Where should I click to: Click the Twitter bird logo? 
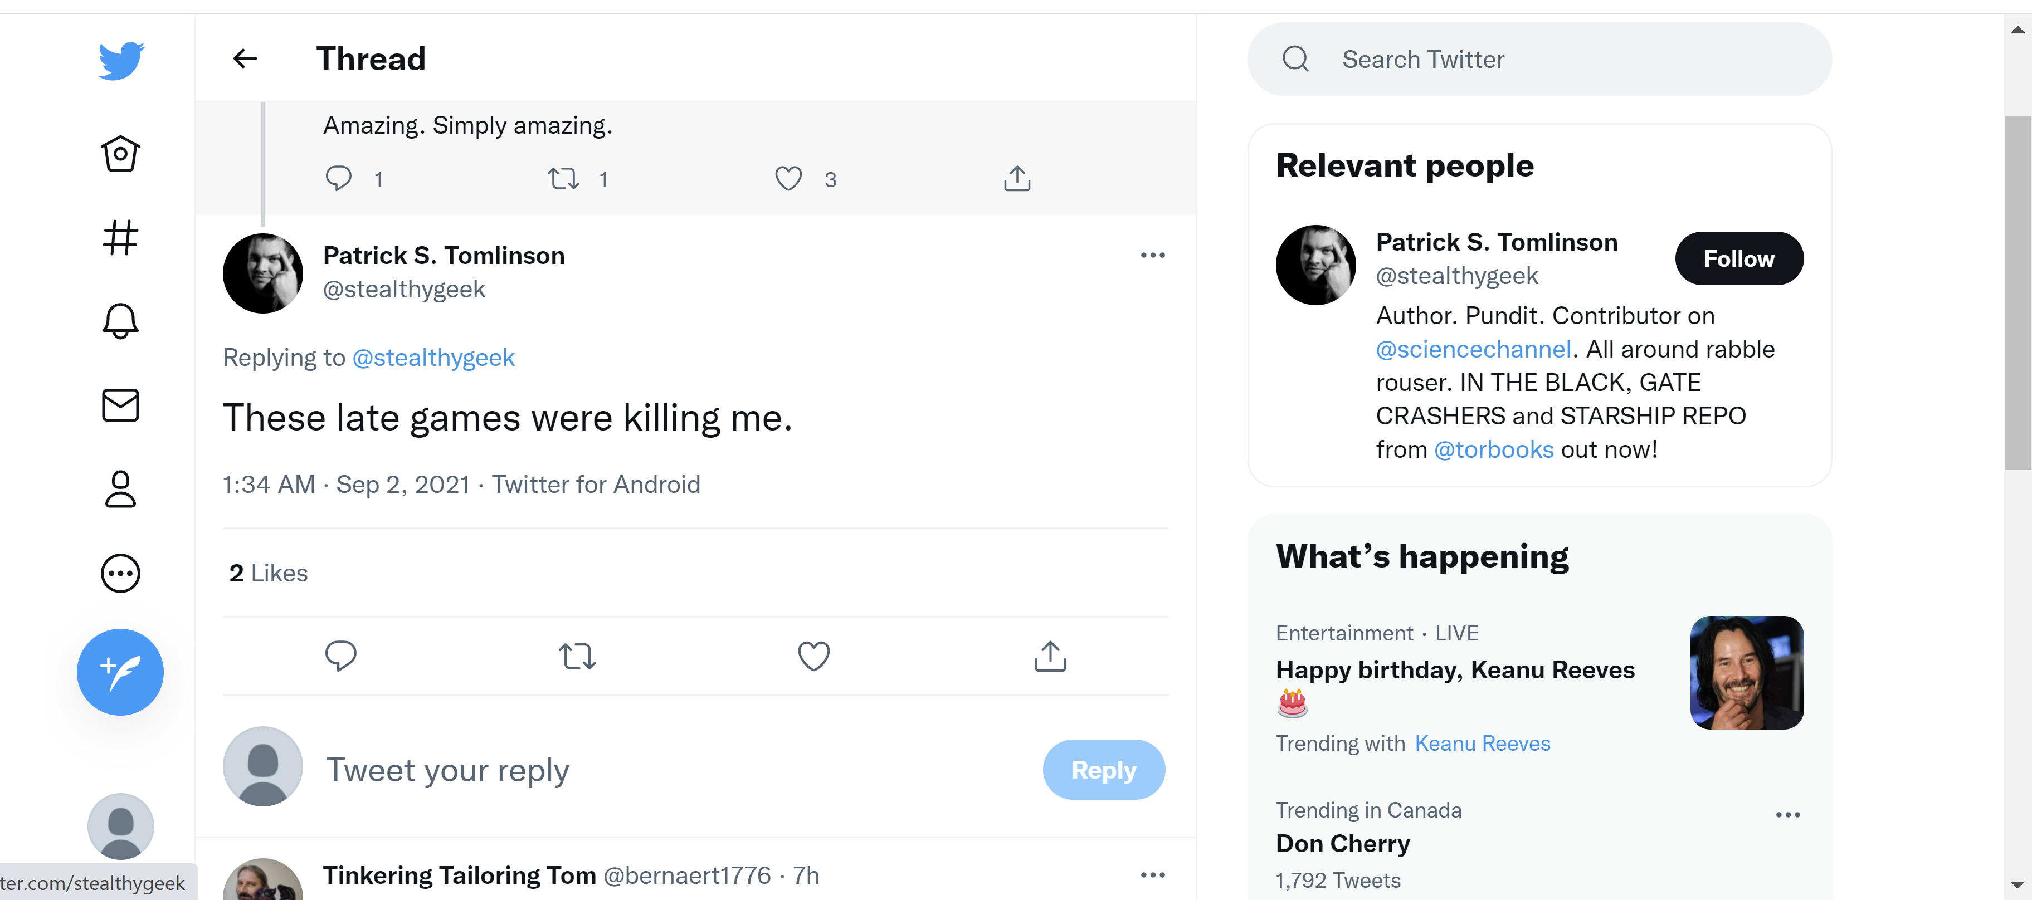(121, 60)
